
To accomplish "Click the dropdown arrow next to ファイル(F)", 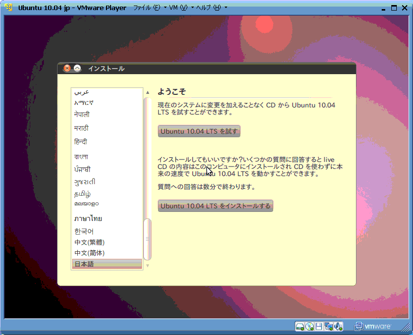I will coord(165,8).
